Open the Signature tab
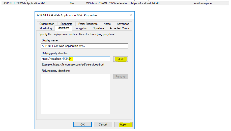231x131 pixels. [x=98, y=28]
